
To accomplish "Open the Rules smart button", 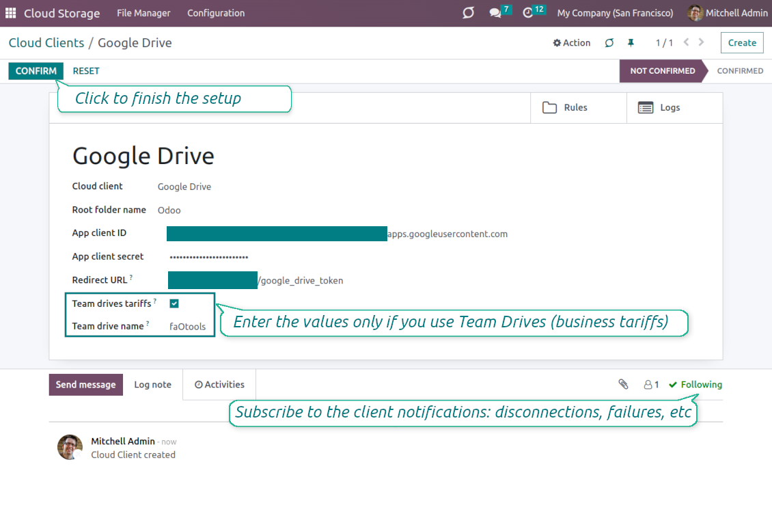I will 578,107.
